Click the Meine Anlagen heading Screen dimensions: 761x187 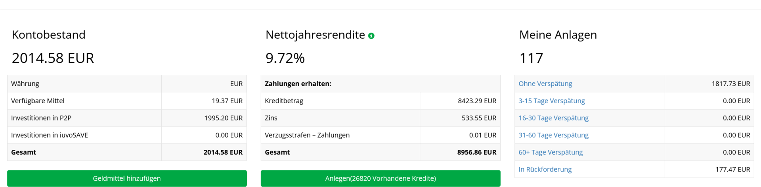pos(558,35)
